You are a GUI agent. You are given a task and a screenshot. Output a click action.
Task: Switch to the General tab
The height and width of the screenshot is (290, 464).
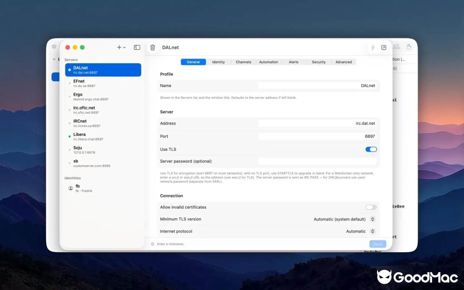[193, 62]
